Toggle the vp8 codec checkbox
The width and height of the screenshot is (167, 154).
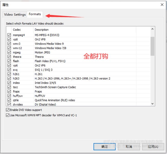tap(9, 39)
